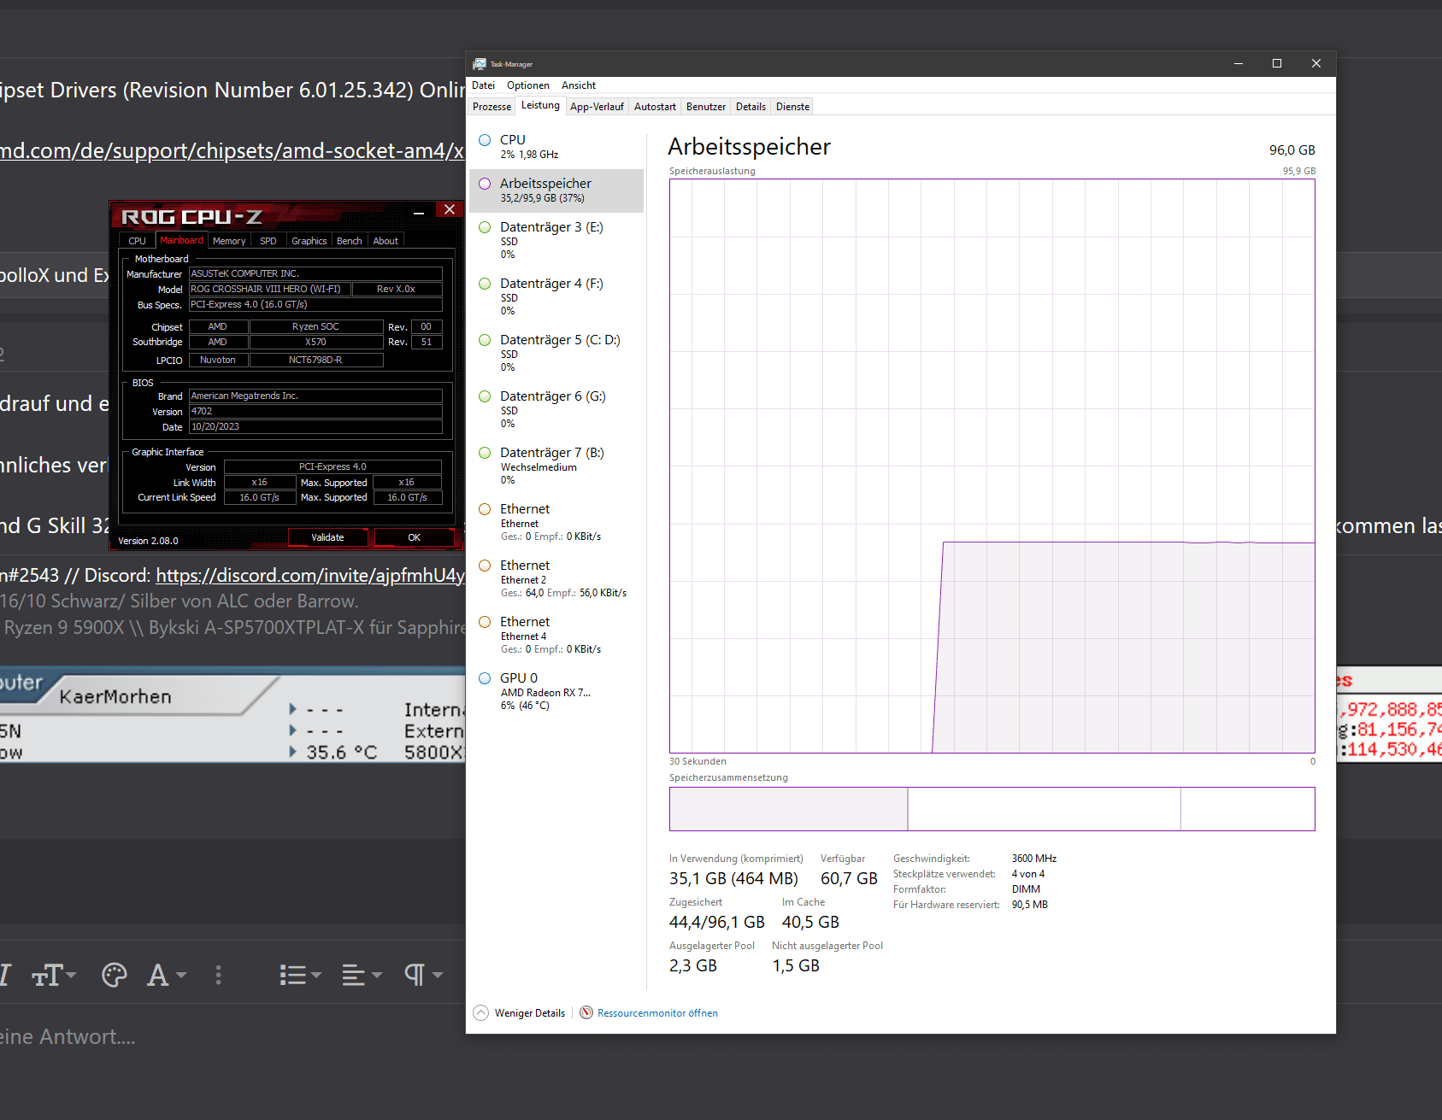
Task: Select GPU 0 AMD Radeon entry
Action: (556, 691)
